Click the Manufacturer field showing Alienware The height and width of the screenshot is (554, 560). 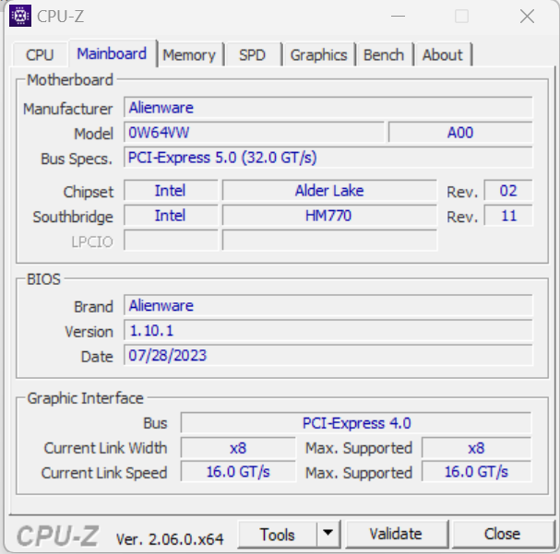tap(328, 107)
